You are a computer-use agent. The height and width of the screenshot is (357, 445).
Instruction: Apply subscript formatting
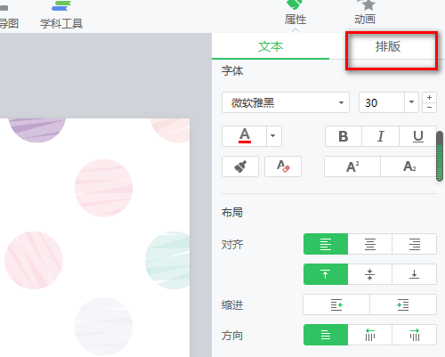[409, 166]
